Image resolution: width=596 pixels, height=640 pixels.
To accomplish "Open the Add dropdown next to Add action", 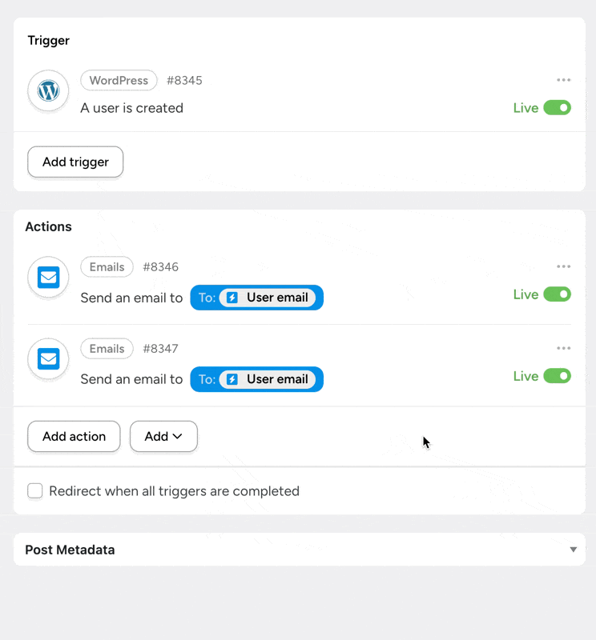I will 163,437.
